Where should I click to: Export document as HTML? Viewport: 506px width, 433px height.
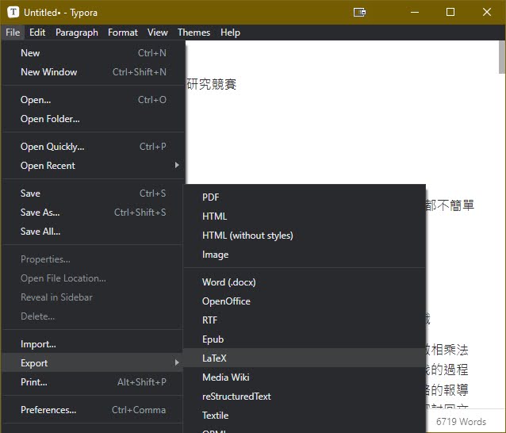(305, 216)
